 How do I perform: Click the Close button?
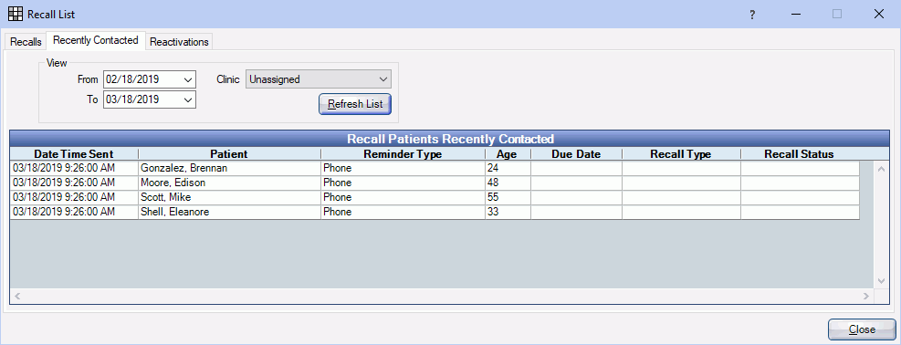pos(862,329)
